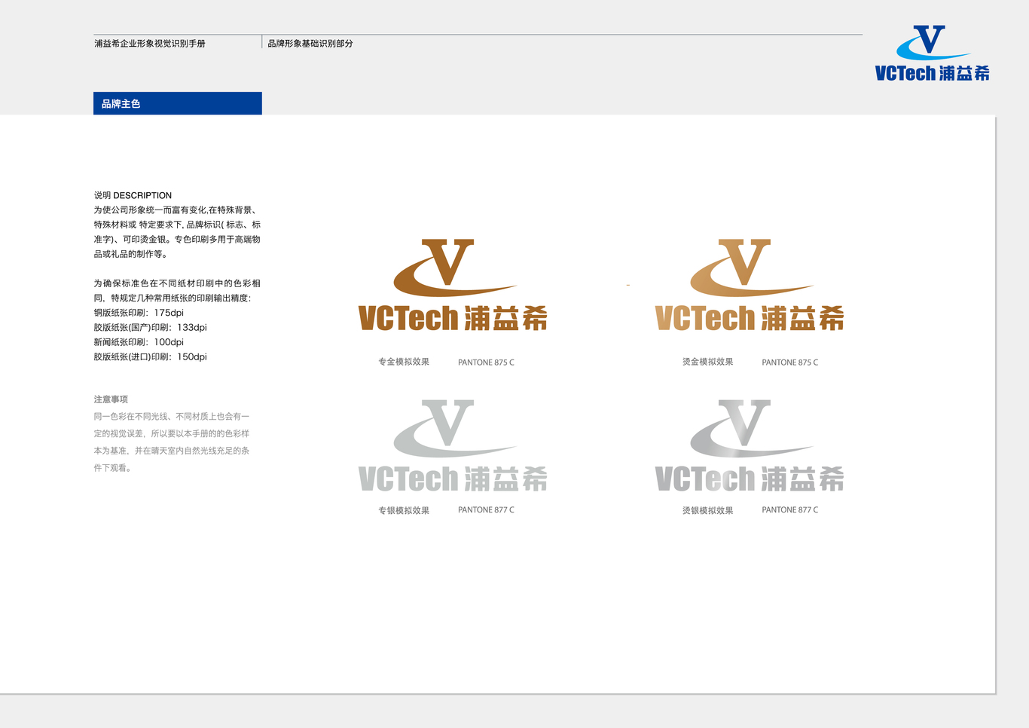This screenshot has height=728, width=1029.
Task: Click PANTONE 875 C beside 烫金模拟效果
Action: click(x=789, y=362)
